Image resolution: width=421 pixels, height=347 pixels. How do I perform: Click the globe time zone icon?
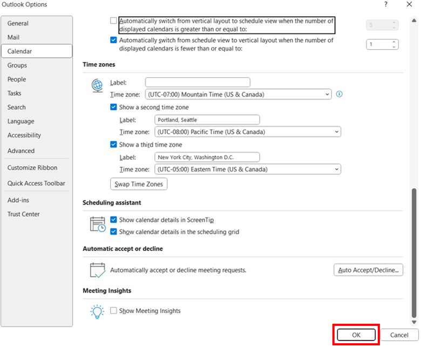point(97,86)
